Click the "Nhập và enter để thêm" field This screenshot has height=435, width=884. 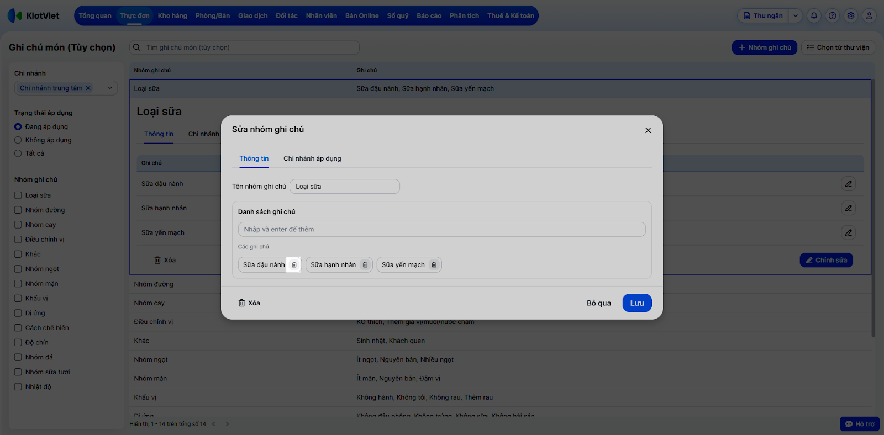click(x=441, y=230)
